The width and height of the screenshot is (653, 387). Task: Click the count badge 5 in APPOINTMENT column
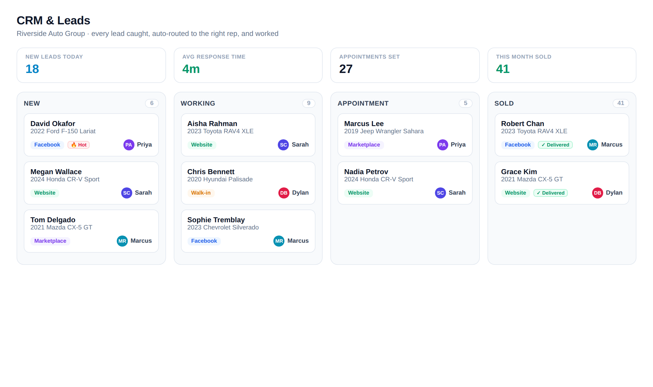(466, 103)
